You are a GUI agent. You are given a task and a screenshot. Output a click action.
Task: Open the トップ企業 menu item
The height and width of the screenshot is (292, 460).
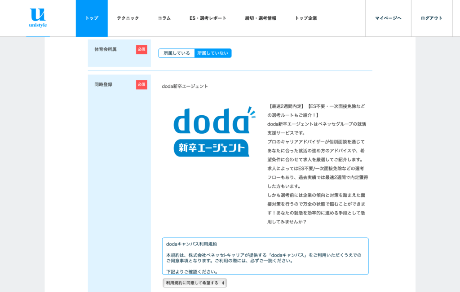[306, 18]
